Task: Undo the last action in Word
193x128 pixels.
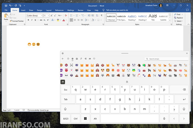Action: pos(10,5)
